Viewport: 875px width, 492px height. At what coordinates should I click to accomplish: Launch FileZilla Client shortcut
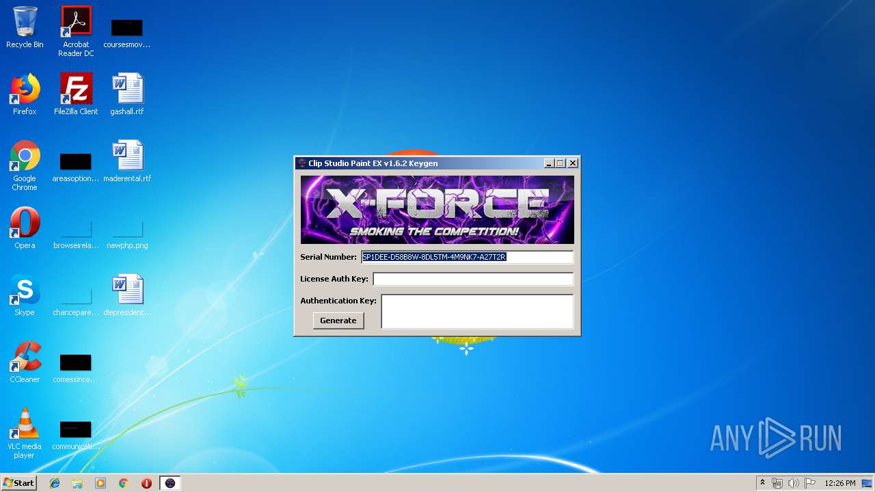pos(76,94)
